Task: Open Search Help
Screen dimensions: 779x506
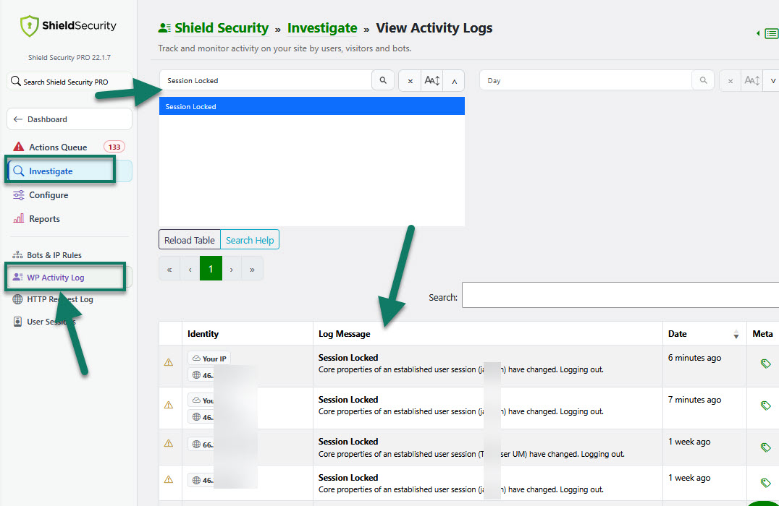Action: click(250, 240)
